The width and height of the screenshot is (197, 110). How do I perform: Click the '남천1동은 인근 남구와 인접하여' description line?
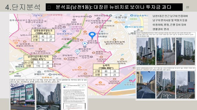coord(170,16)
